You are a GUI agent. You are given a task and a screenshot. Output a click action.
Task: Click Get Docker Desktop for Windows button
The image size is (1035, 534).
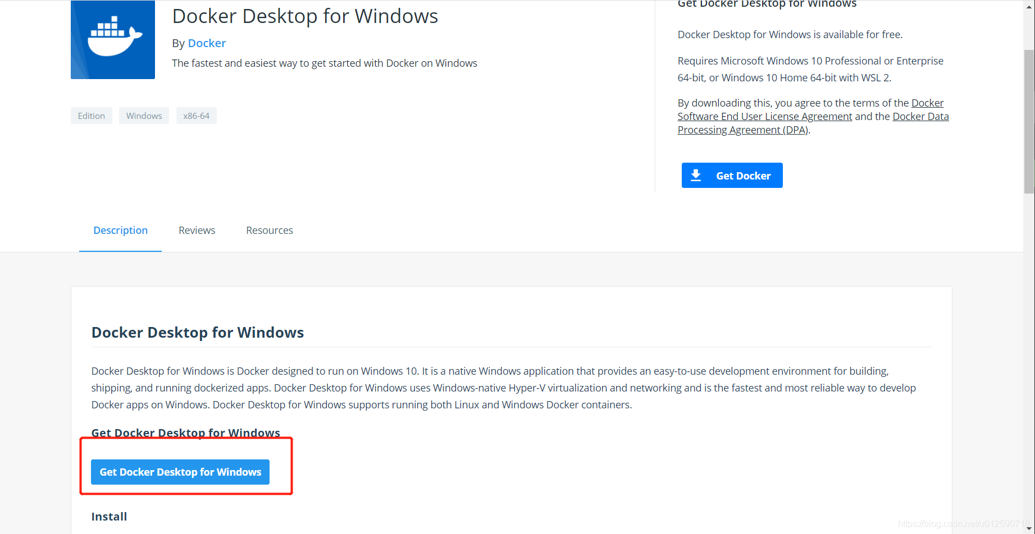pyautogui.click(x=180, y=472)
